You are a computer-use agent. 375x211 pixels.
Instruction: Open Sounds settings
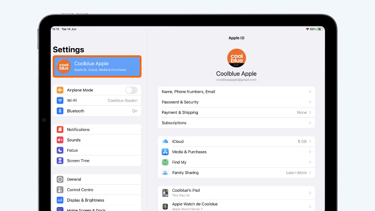click(97, 140)
